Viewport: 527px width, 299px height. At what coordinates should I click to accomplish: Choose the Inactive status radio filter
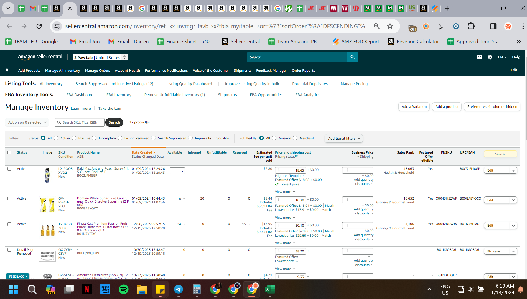(x=74, y=138)
